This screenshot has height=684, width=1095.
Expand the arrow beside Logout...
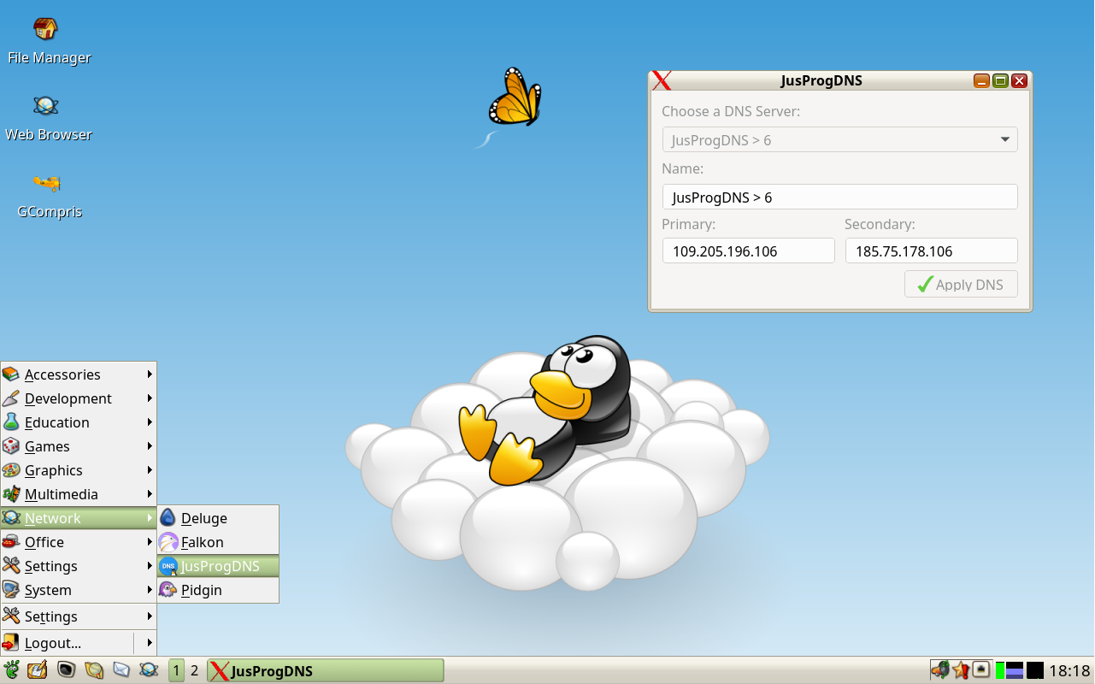150,643
